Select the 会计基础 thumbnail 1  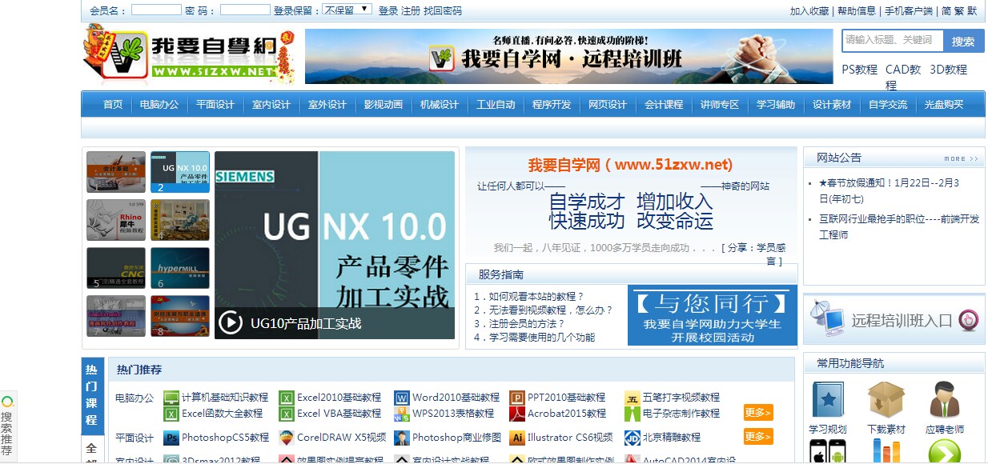tap(116, 172)
